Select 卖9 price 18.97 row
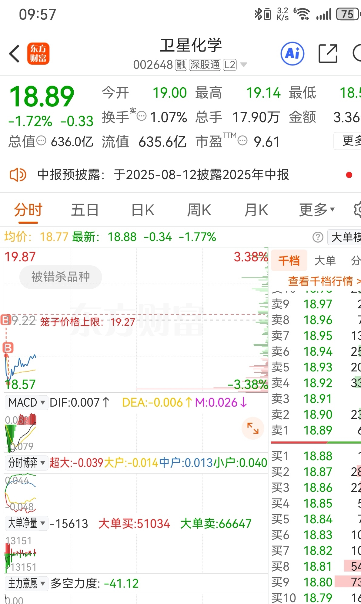361x604 pixels. click(316, 304)
